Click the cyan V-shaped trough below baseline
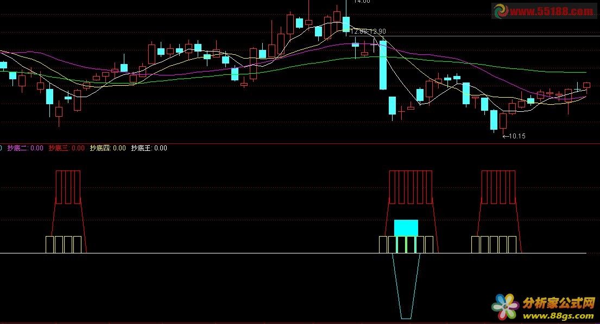 406,286
